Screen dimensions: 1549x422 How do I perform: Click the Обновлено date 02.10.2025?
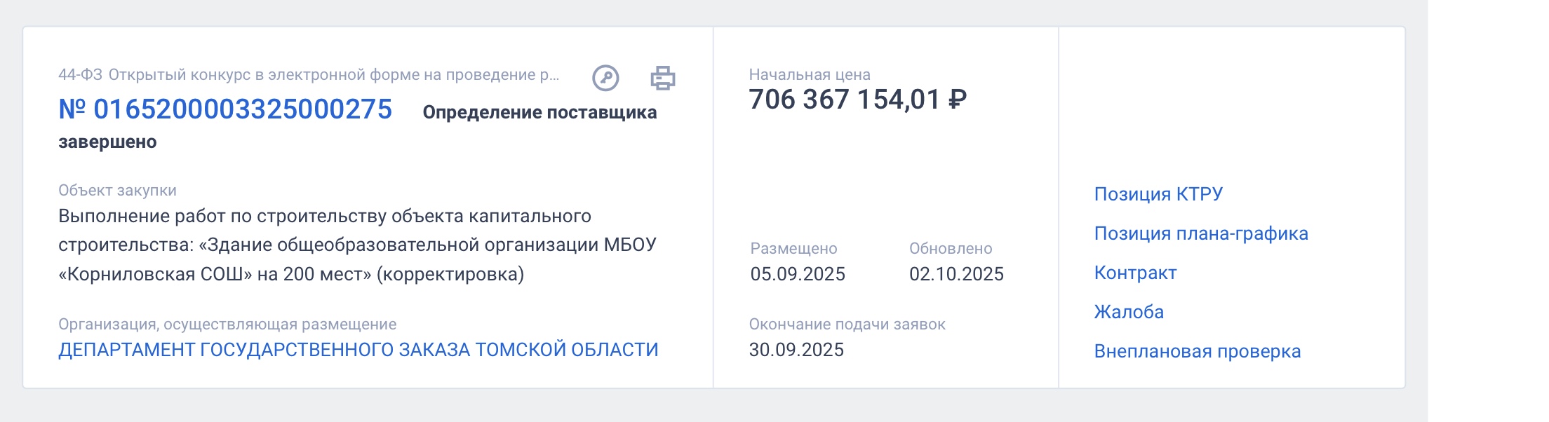point(956,274)
